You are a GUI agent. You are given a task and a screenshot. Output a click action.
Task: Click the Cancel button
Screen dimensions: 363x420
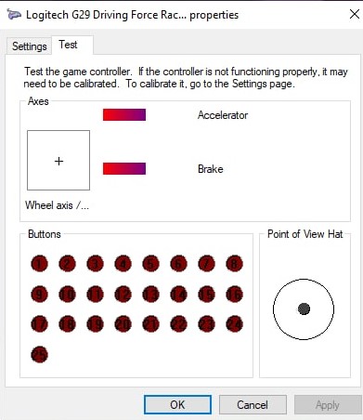[253, 404]
